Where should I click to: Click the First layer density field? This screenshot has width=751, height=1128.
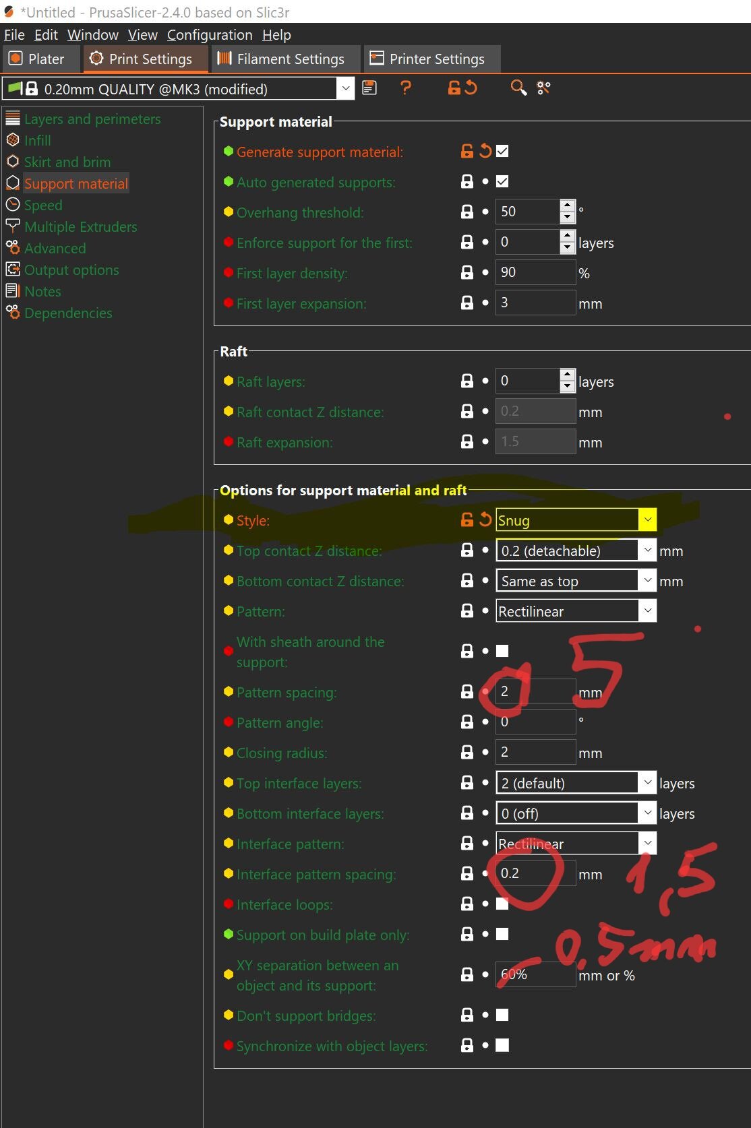536,273
